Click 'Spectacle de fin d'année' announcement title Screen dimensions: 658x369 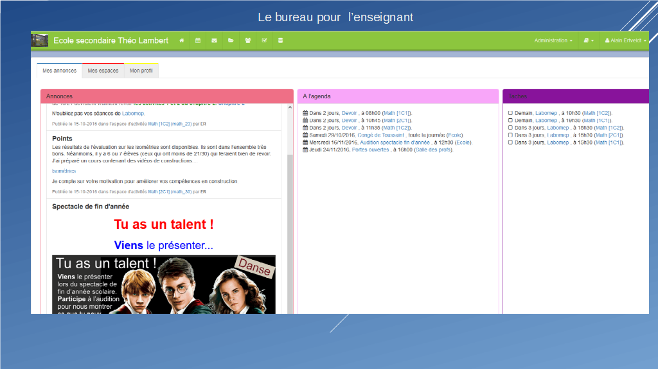point(91,206)
